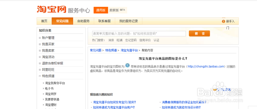
Task: Click the blue 充 recharge platform icon
Action: pyautogui.click(x=127, y=66)
